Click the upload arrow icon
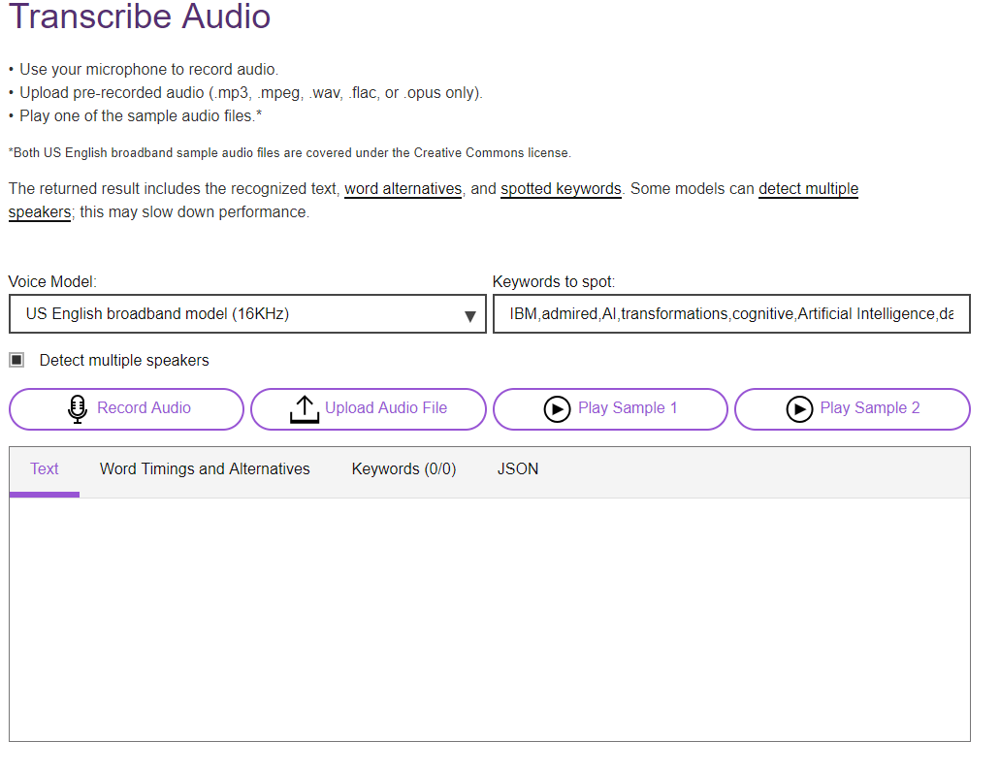The height and width of the screenshot is (773, 1000). [305, 409]
